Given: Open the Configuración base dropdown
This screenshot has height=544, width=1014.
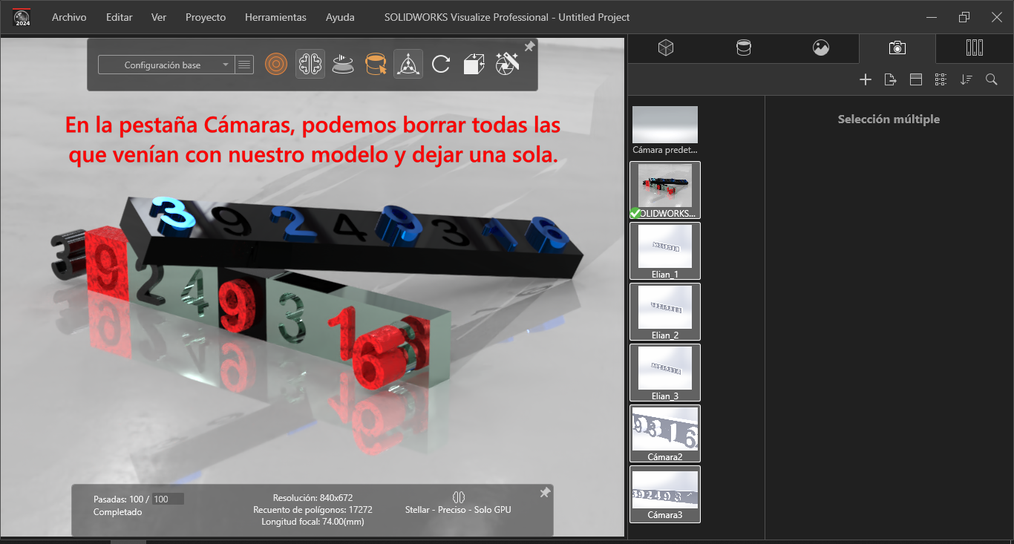Looking at the screenshot, I should click(166, 65).
